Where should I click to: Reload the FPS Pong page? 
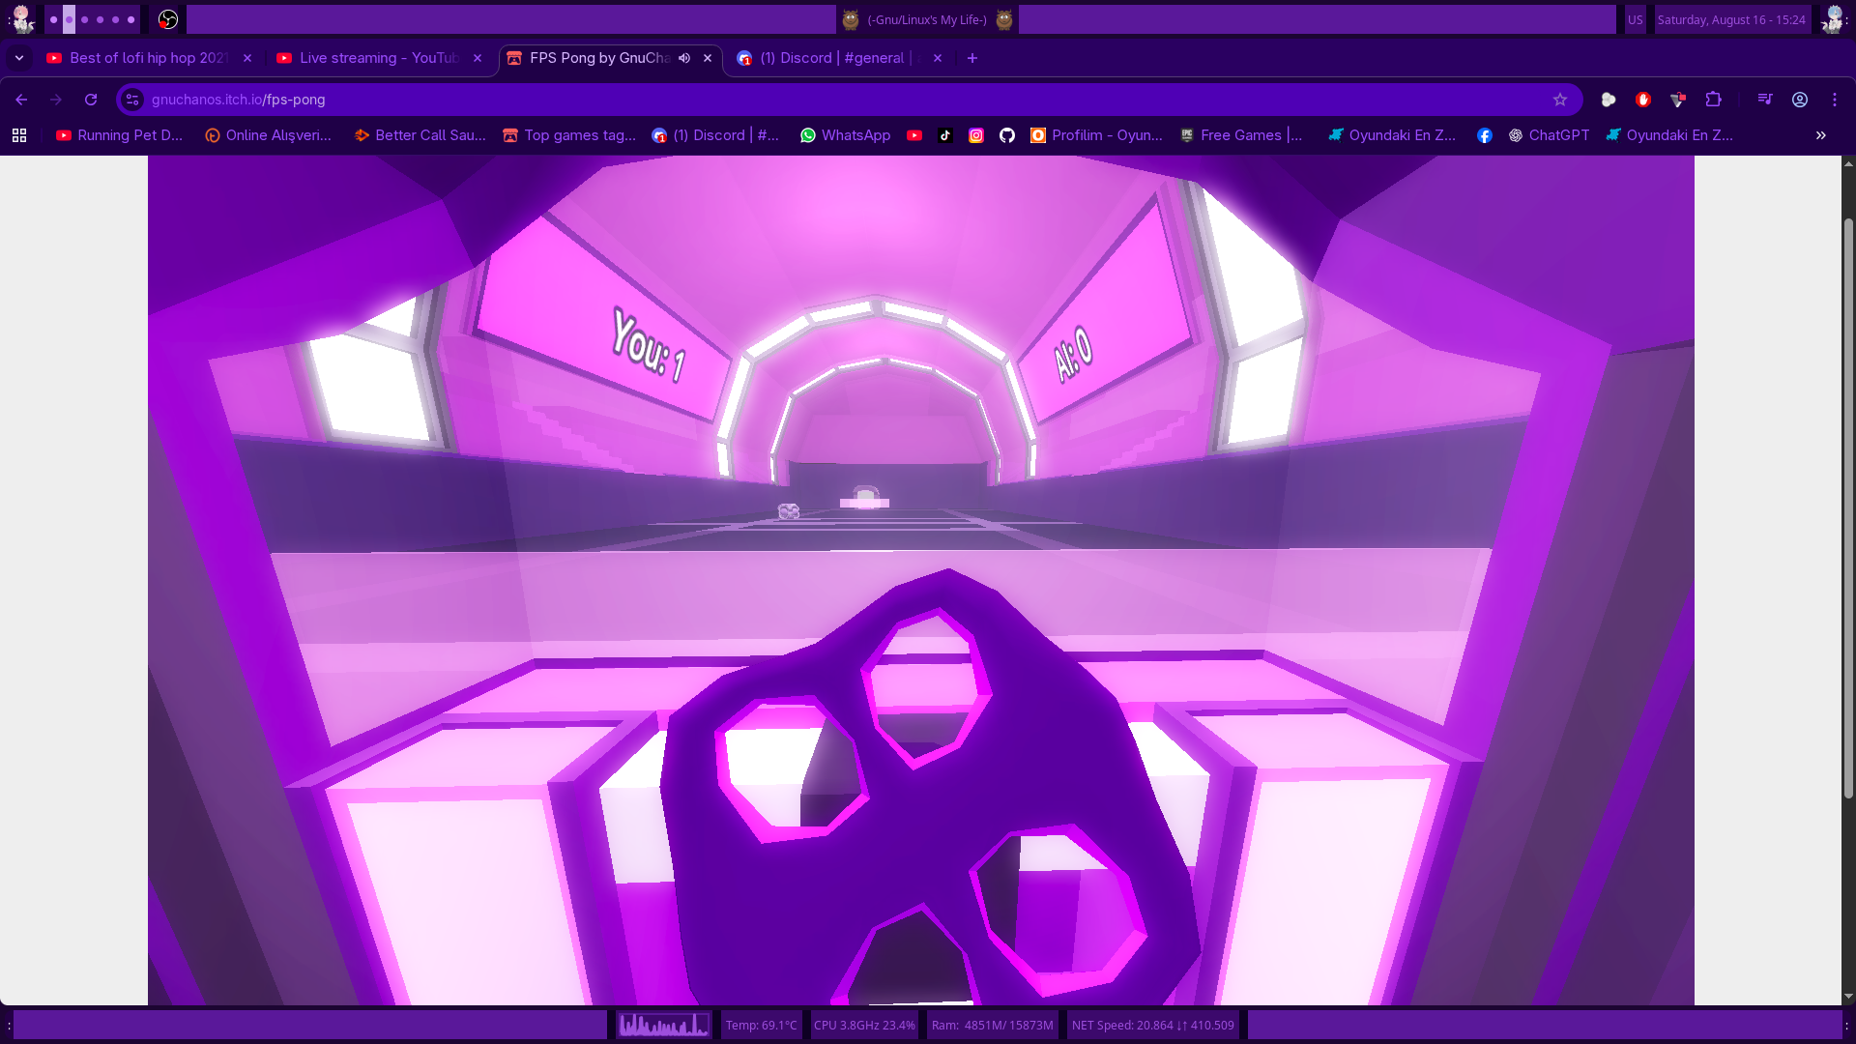click(91, 100)
